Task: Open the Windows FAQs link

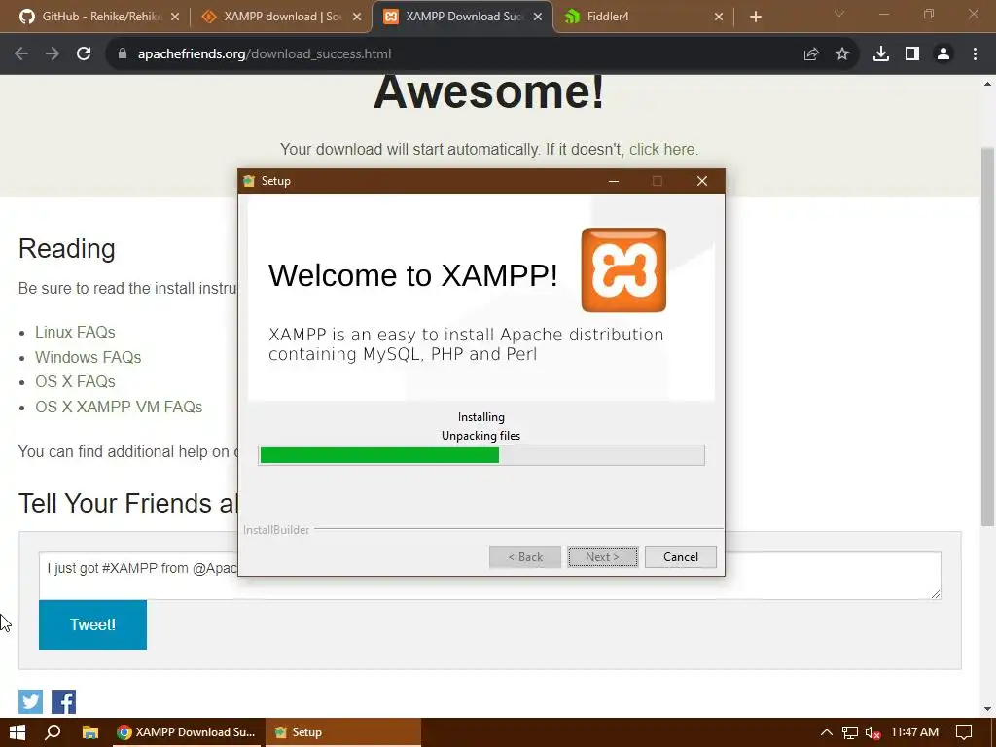Action: click(x=89, y=357)
